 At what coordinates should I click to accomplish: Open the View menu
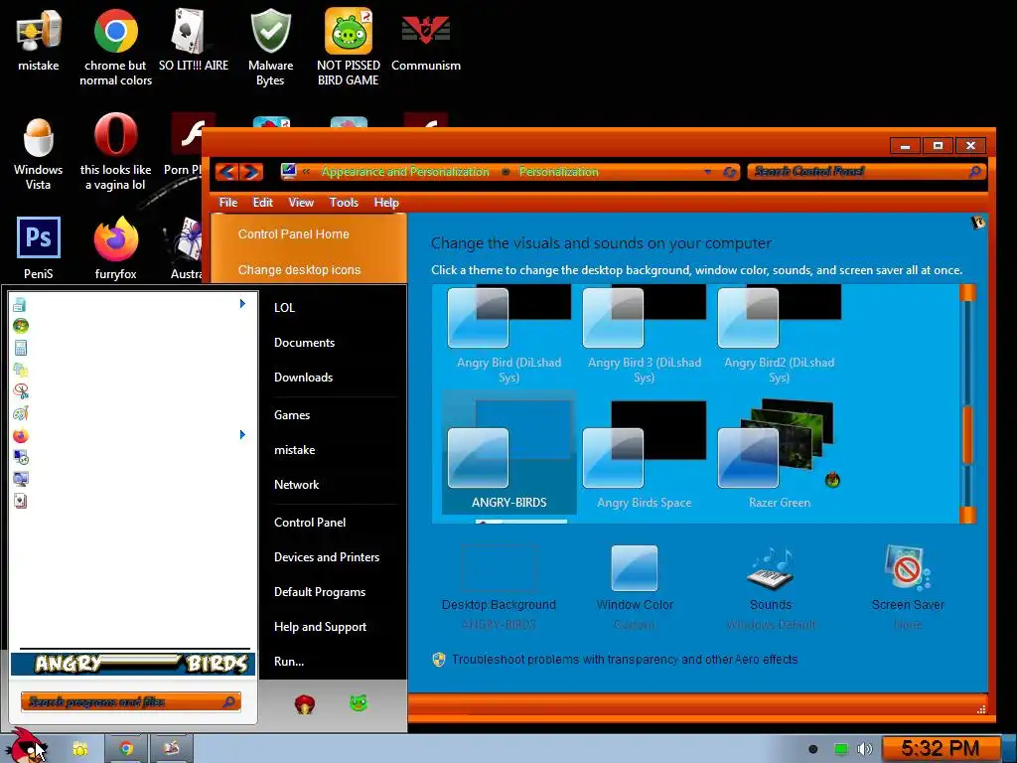click(x=301, y=203)
